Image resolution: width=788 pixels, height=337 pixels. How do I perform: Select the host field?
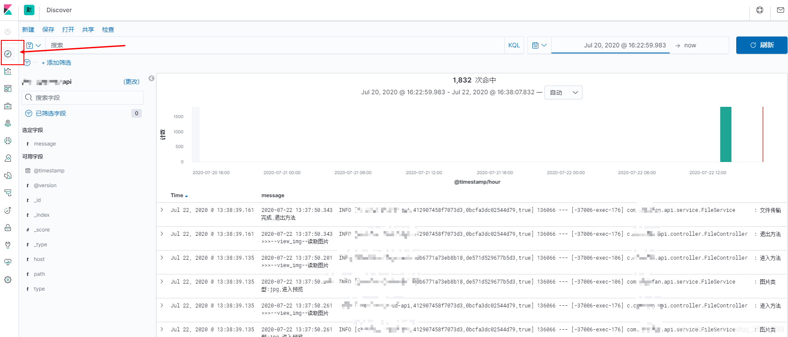tap(39, 259)
